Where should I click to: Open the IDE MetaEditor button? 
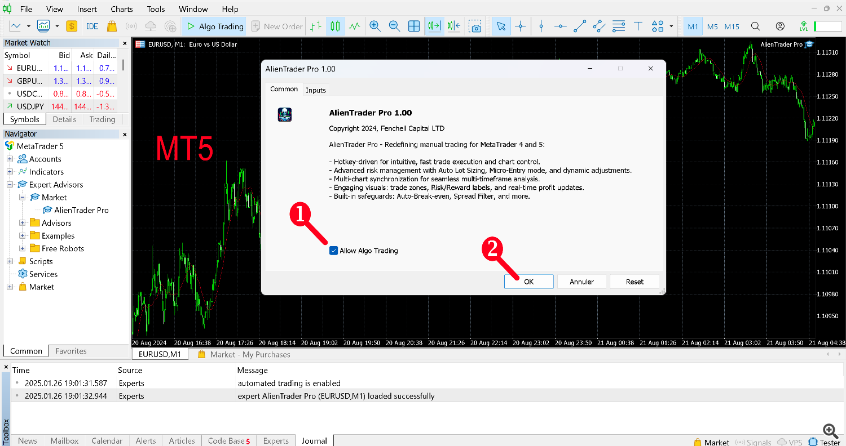point(92,26)
